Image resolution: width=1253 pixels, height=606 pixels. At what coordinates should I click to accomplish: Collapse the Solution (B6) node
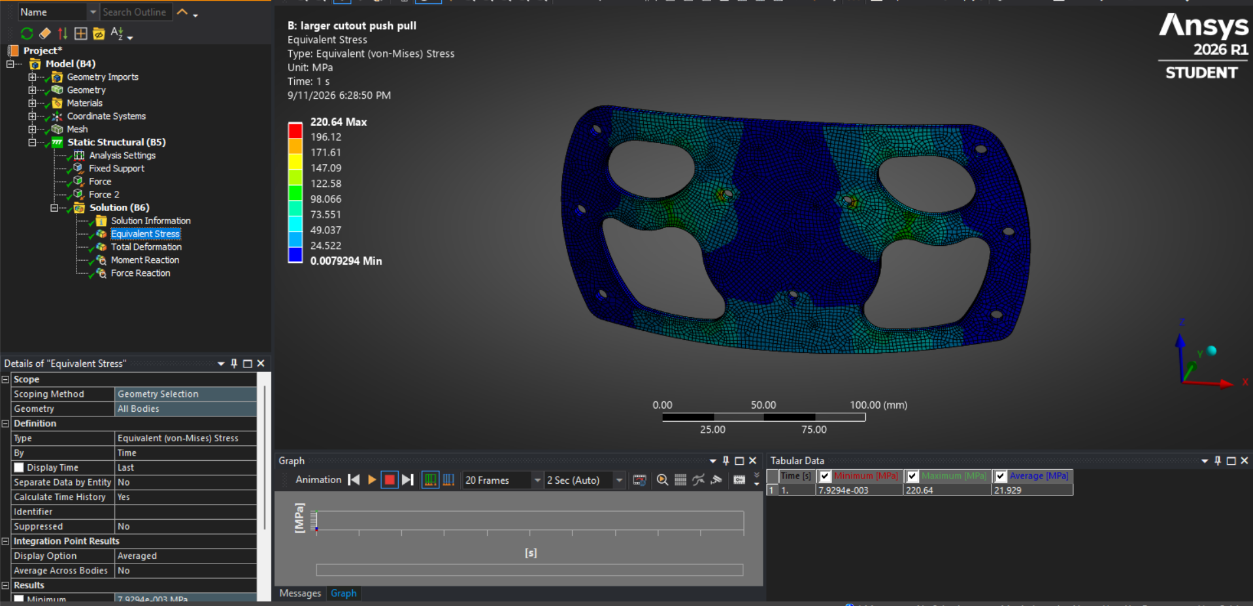point(54,208)
